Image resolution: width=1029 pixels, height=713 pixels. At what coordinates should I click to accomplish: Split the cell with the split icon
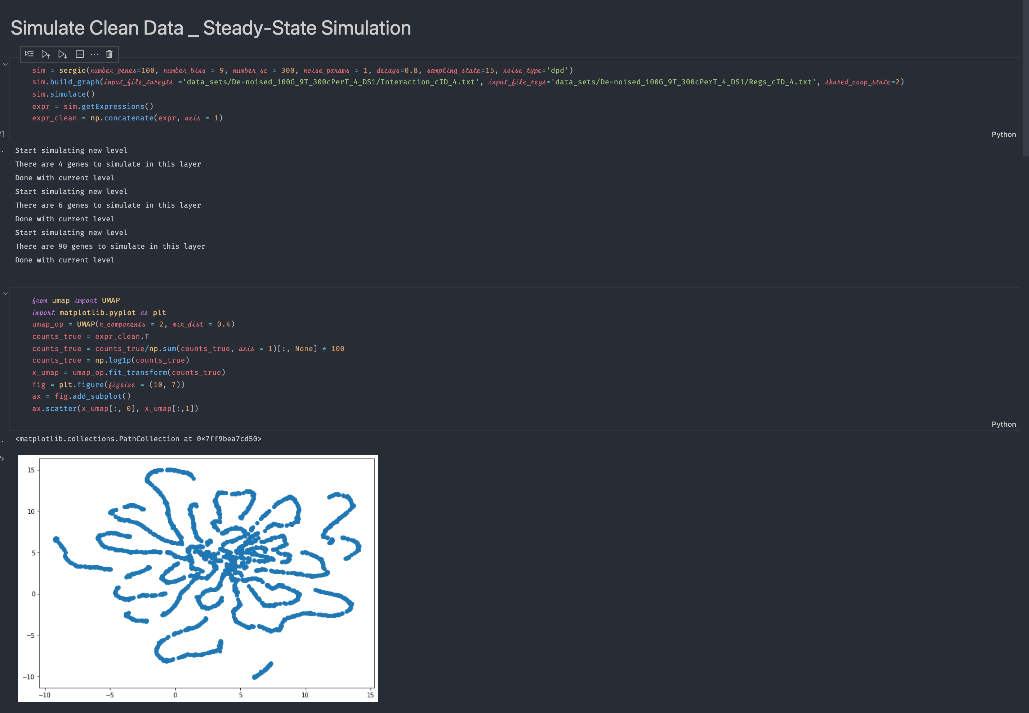point(80,54)
